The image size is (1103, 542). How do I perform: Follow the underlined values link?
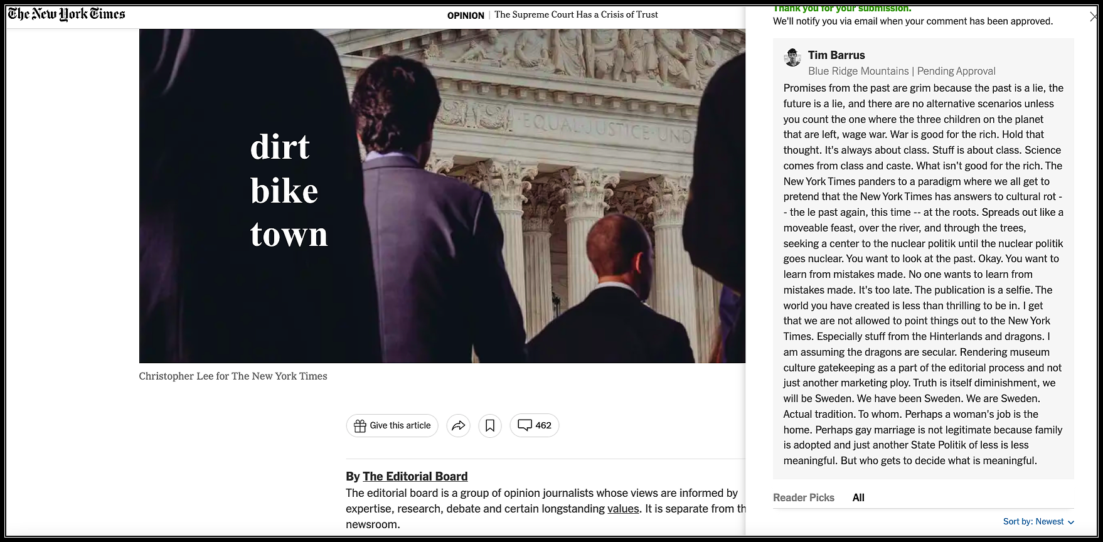tap(623, 509)
